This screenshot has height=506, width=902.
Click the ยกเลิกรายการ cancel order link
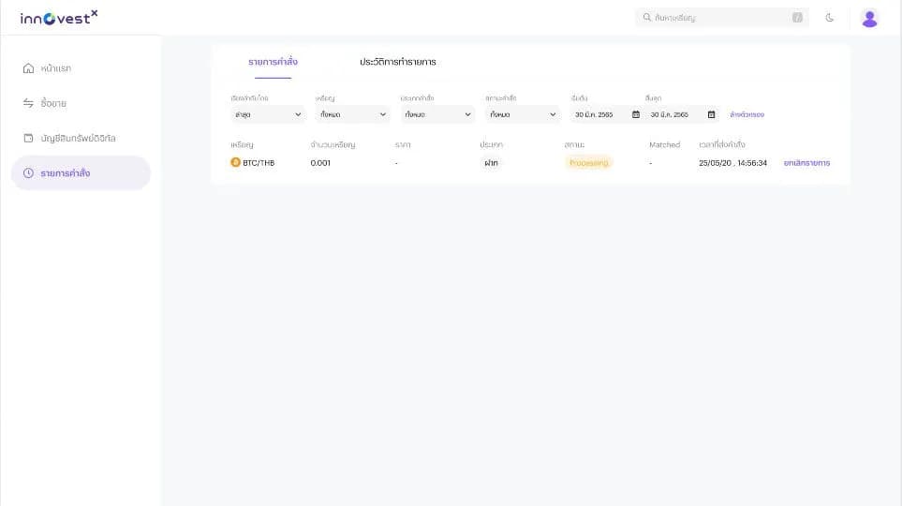point(806,163)
